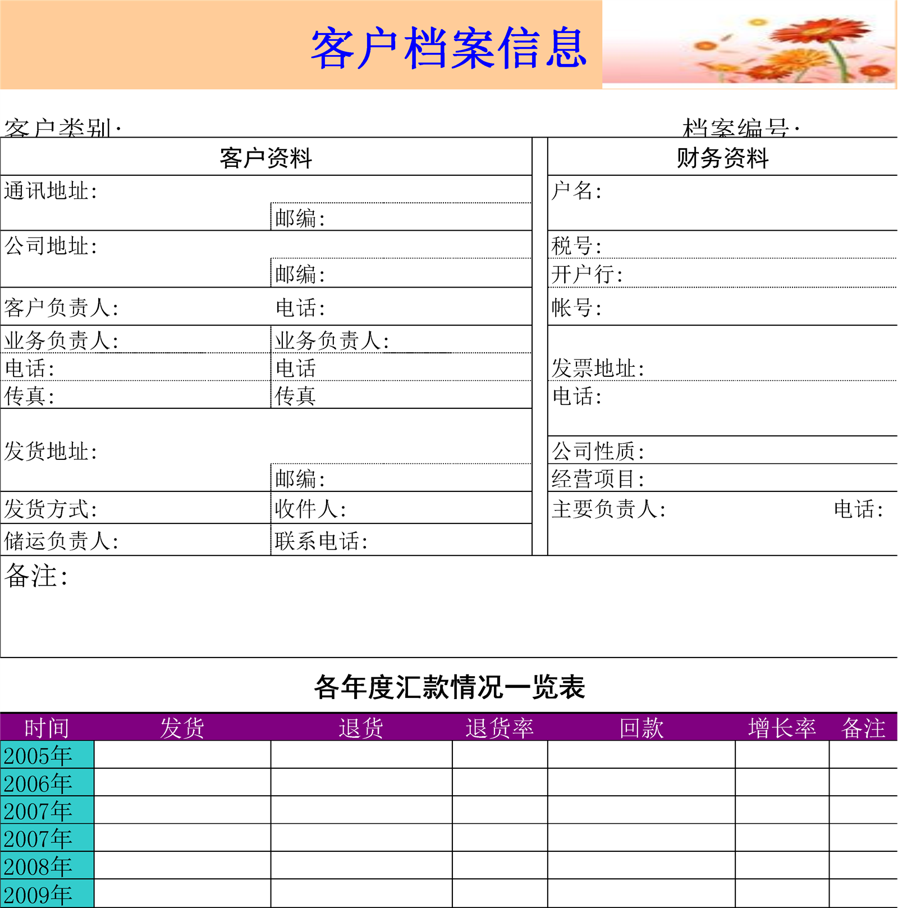Select the 2005年 row cell
Image resolution: width=898 pixels, height=908 pixels.
click(47, 755)
